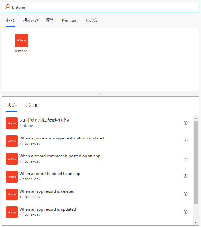Show info for レコードがアプリに追加されたとき
The width and height of the screenshot is (201, 227).
point(185,123)
